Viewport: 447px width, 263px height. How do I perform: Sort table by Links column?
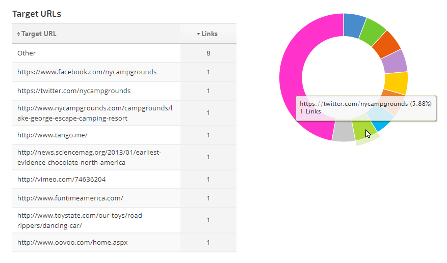tap(207, 34)
